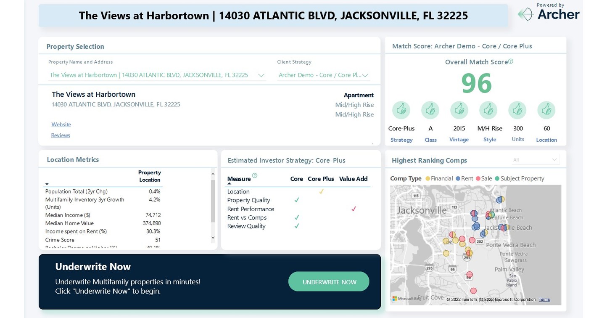Image resolution: width=607 pixels, height=318 pixels.
Task: Click the Class A match approval icon
Action: pos(430,109)
